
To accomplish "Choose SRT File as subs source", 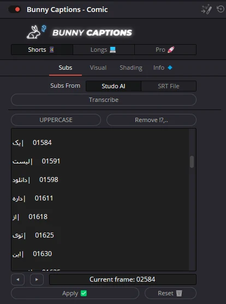I will pos(169,86).
